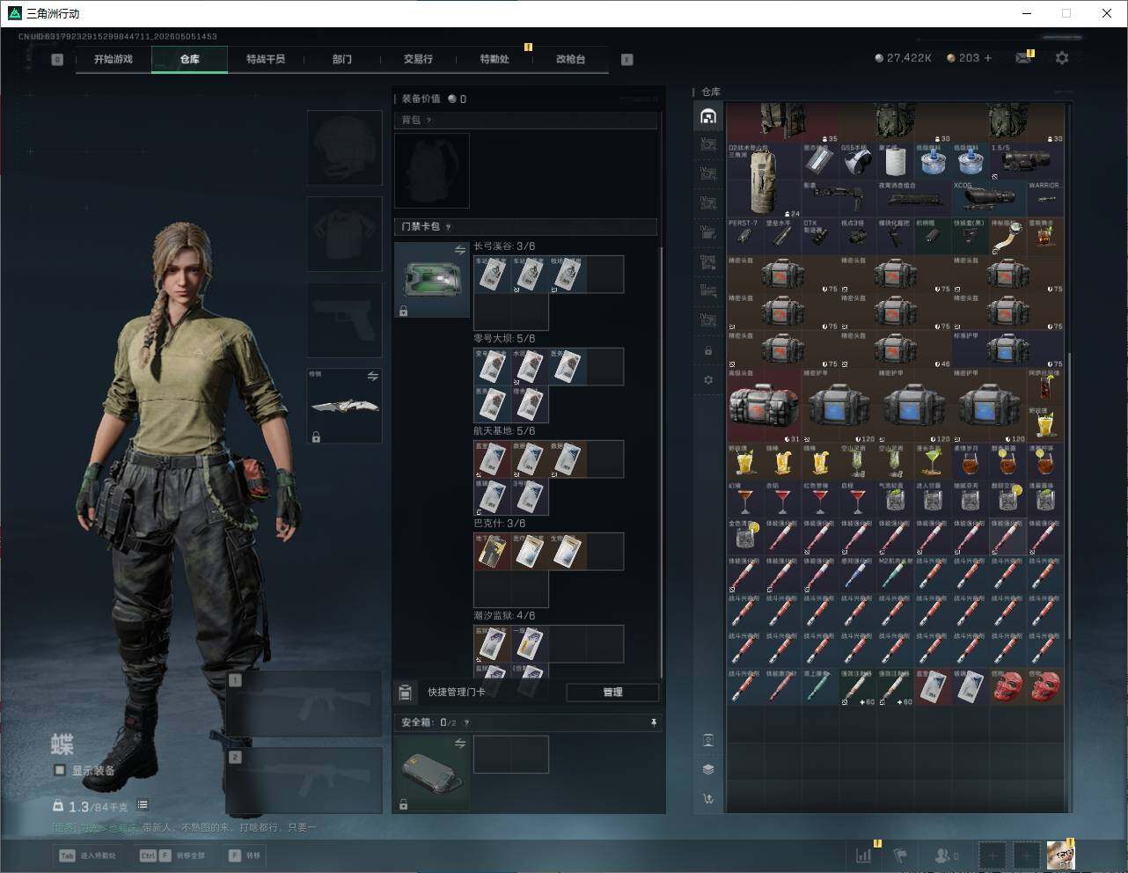Image resolution: width=1128 pixels, height=873 pixels.
Task: Switch to the 特战干员 tab
Action: point(266,59)
